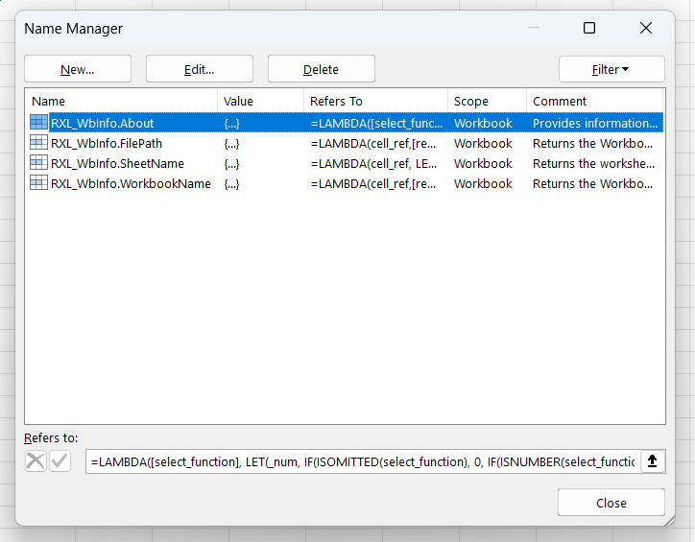Confirm the Refers to edit with checkmark
This screenshot has height=542, width=695.
pos(60,461)
